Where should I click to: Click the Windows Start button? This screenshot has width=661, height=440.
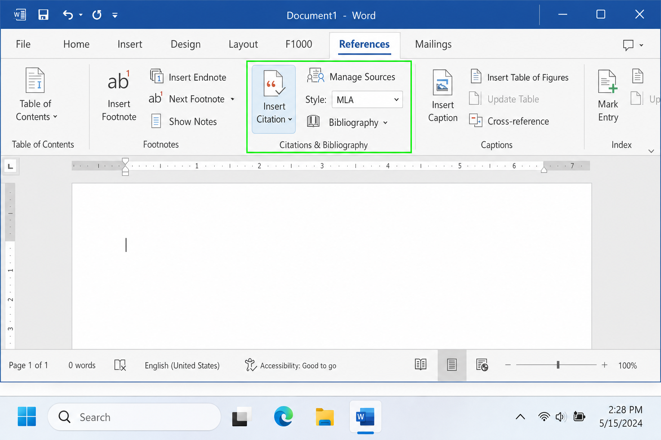click(x=27, y=417)
